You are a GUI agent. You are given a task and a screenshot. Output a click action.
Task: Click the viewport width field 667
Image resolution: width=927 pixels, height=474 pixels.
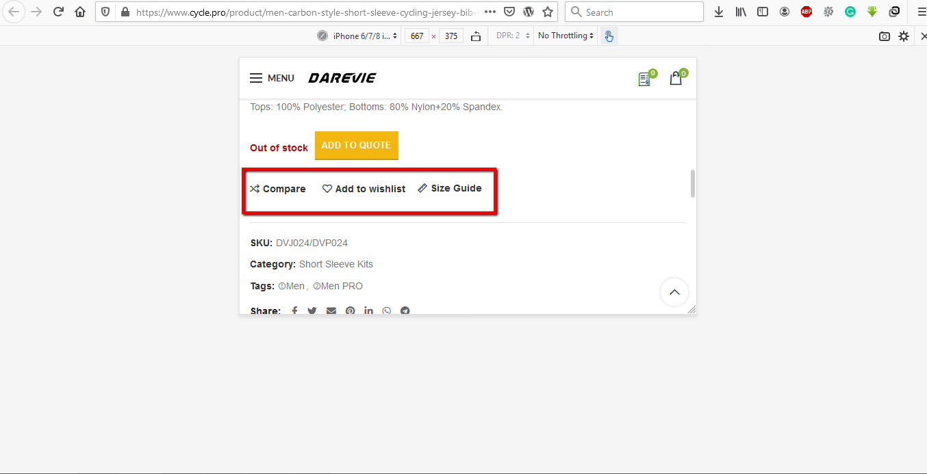(417, 36)
